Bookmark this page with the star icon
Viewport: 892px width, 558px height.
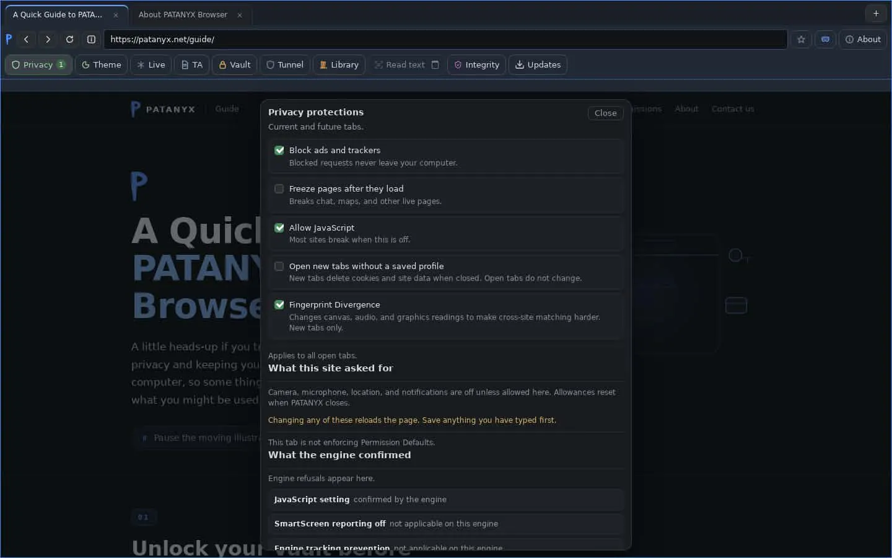801,39
